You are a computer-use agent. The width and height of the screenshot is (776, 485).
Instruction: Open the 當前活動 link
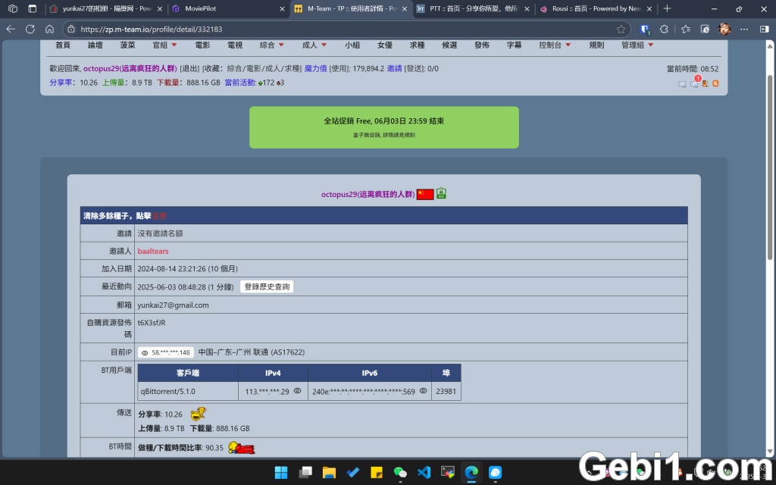tap(240, 83)
